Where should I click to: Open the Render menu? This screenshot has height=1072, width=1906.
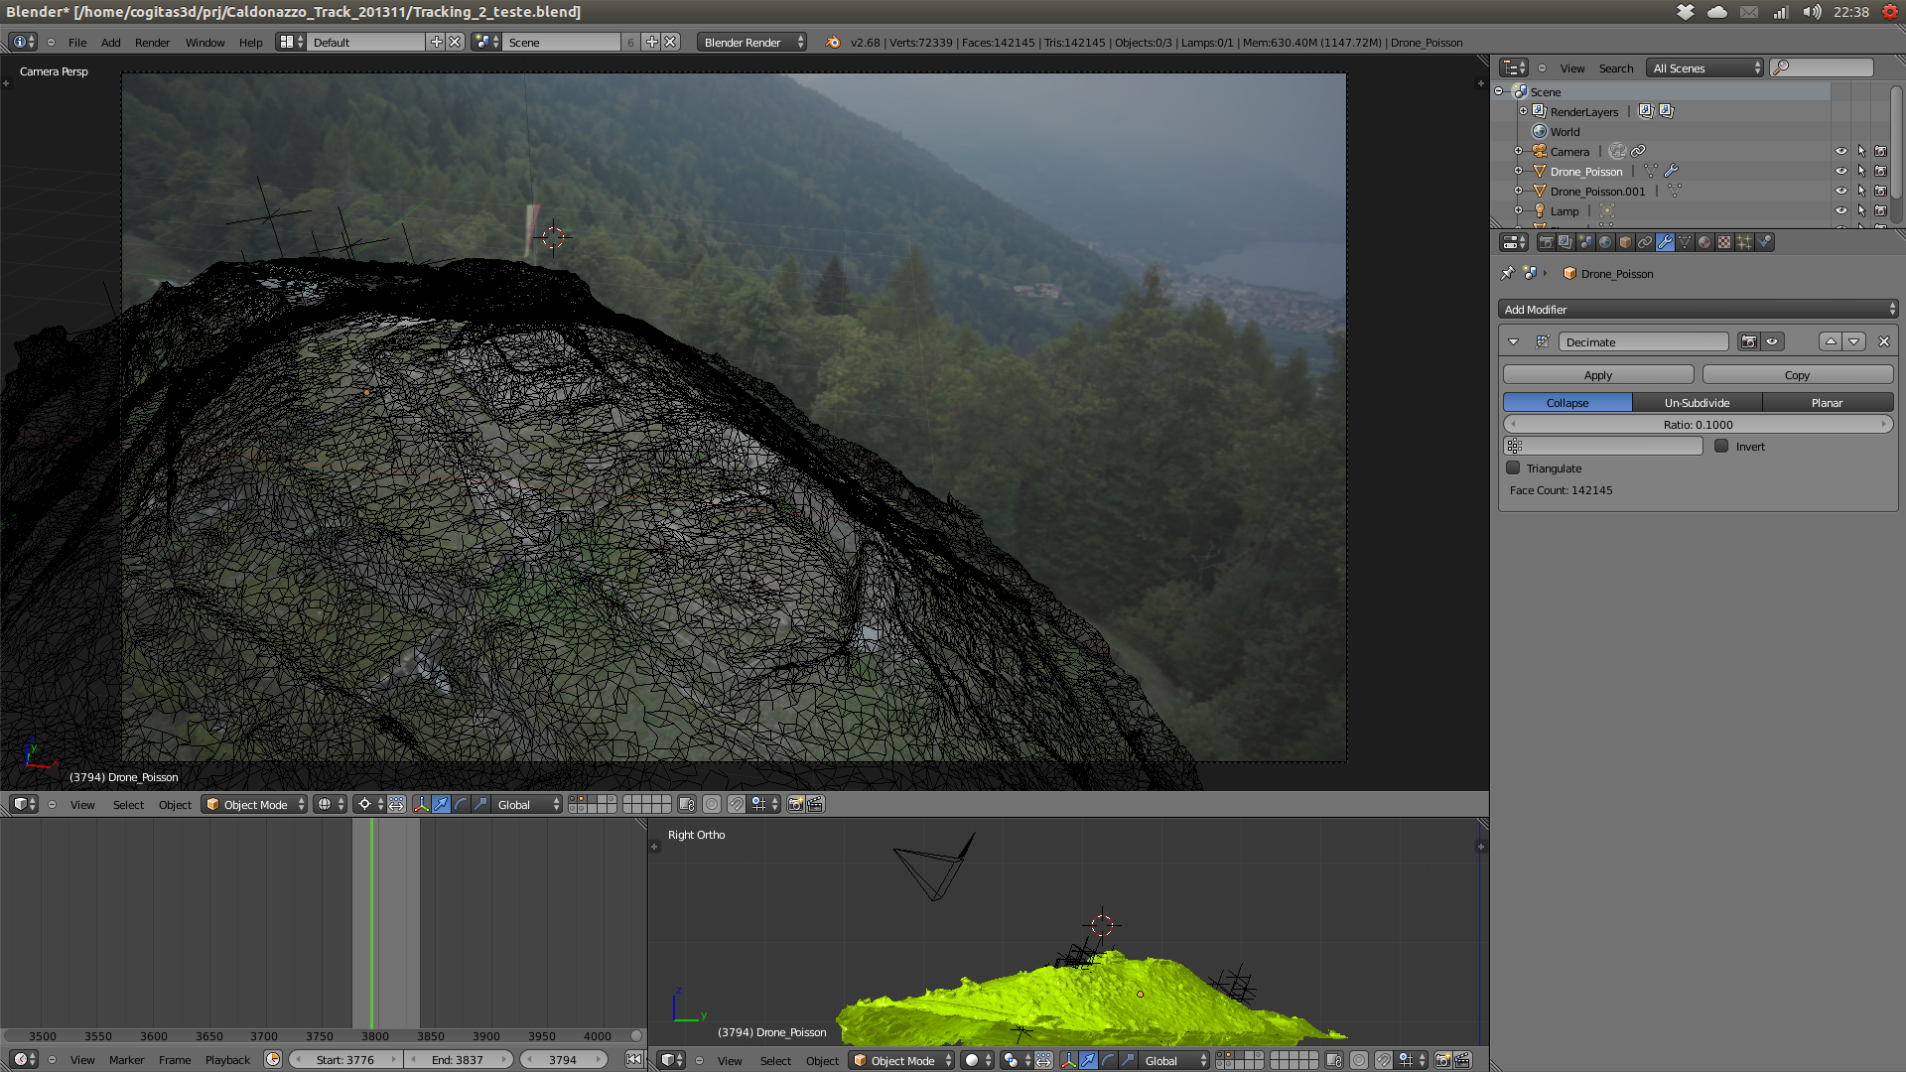tap(152, 42)
